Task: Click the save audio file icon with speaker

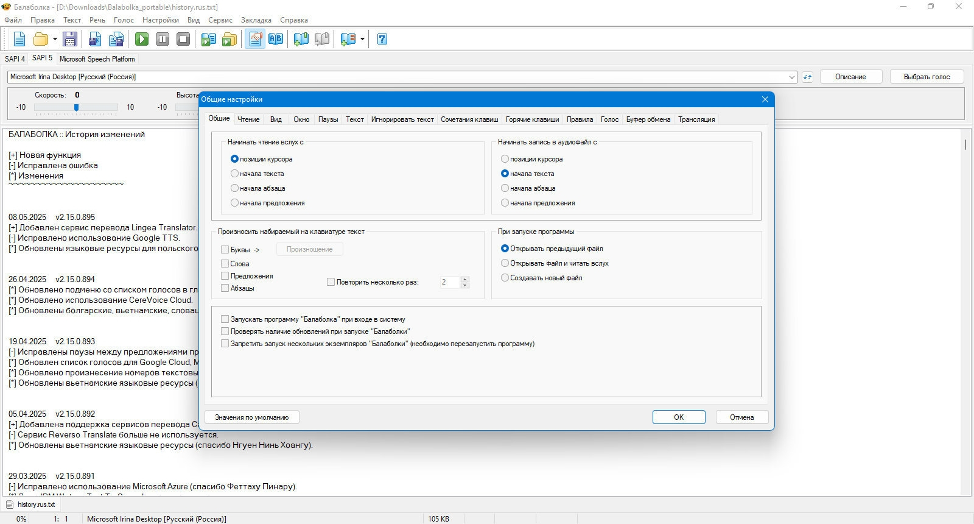Action: point(95,40)
